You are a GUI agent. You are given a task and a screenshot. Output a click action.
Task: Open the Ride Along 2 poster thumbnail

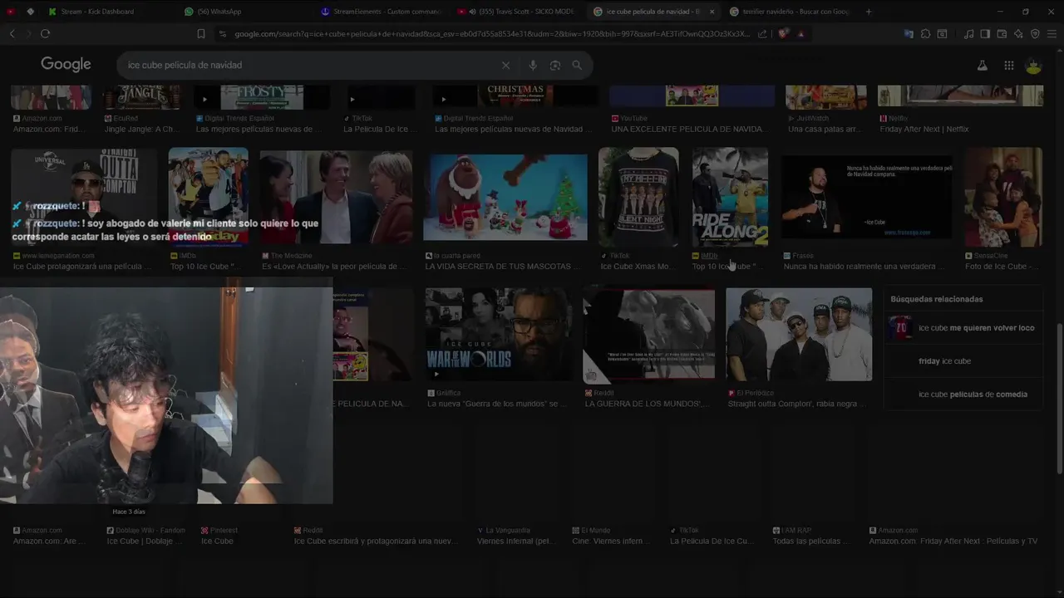click(x=730, y=197)
